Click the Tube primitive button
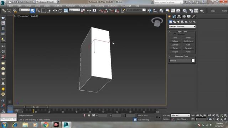The height and width of the screenshot is (128, 228). (x=188, y=45)
